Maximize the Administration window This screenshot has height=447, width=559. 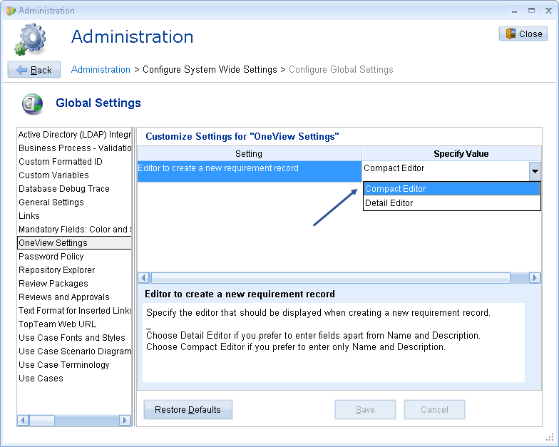point(531,11)
